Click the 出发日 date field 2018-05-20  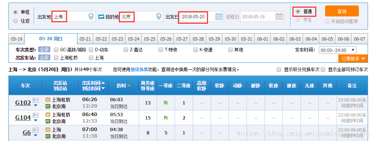[201, 16]
